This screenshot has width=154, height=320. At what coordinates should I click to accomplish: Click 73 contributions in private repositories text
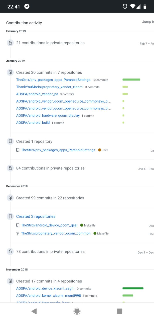(50, 251)
